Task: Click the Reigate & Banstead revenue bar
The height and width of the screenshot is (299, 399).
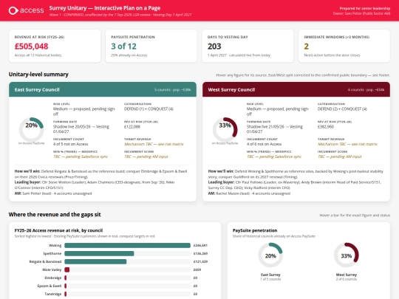Action: click(95, 261)
